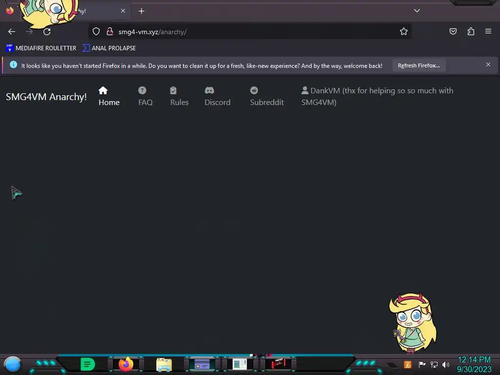Open the second bookmark on the bookmarks toolbar

pyautogui.click(x=109, y=48)
